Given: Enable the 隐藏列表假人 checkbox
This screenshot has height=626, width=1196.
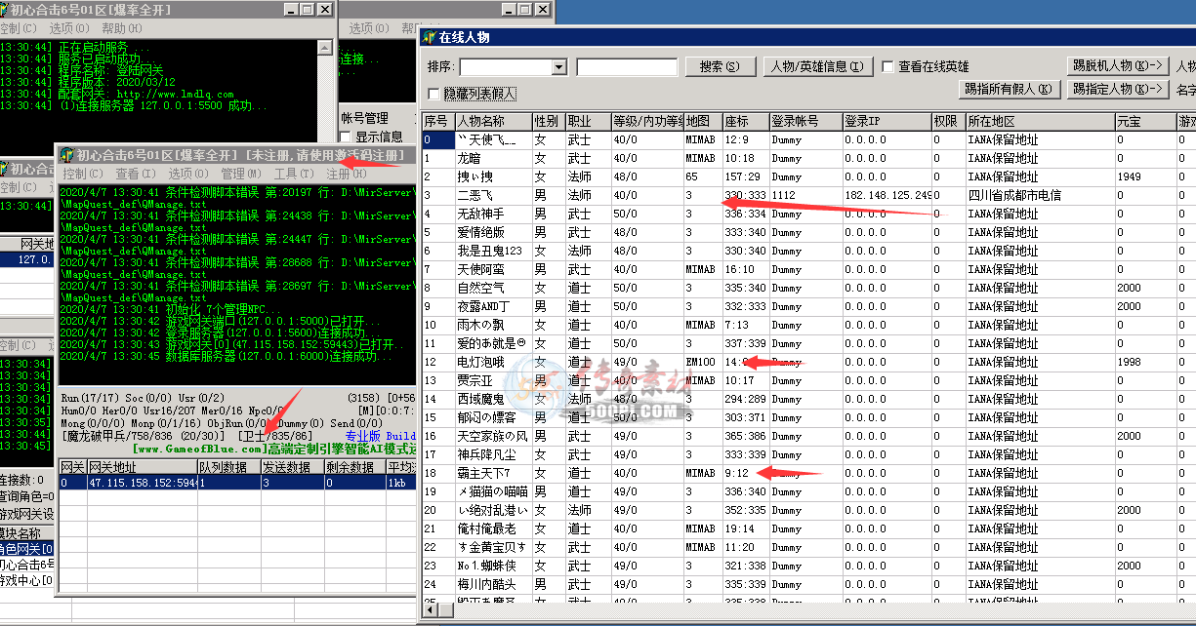Looking at the screenshot, I should [x=434, y=95].
